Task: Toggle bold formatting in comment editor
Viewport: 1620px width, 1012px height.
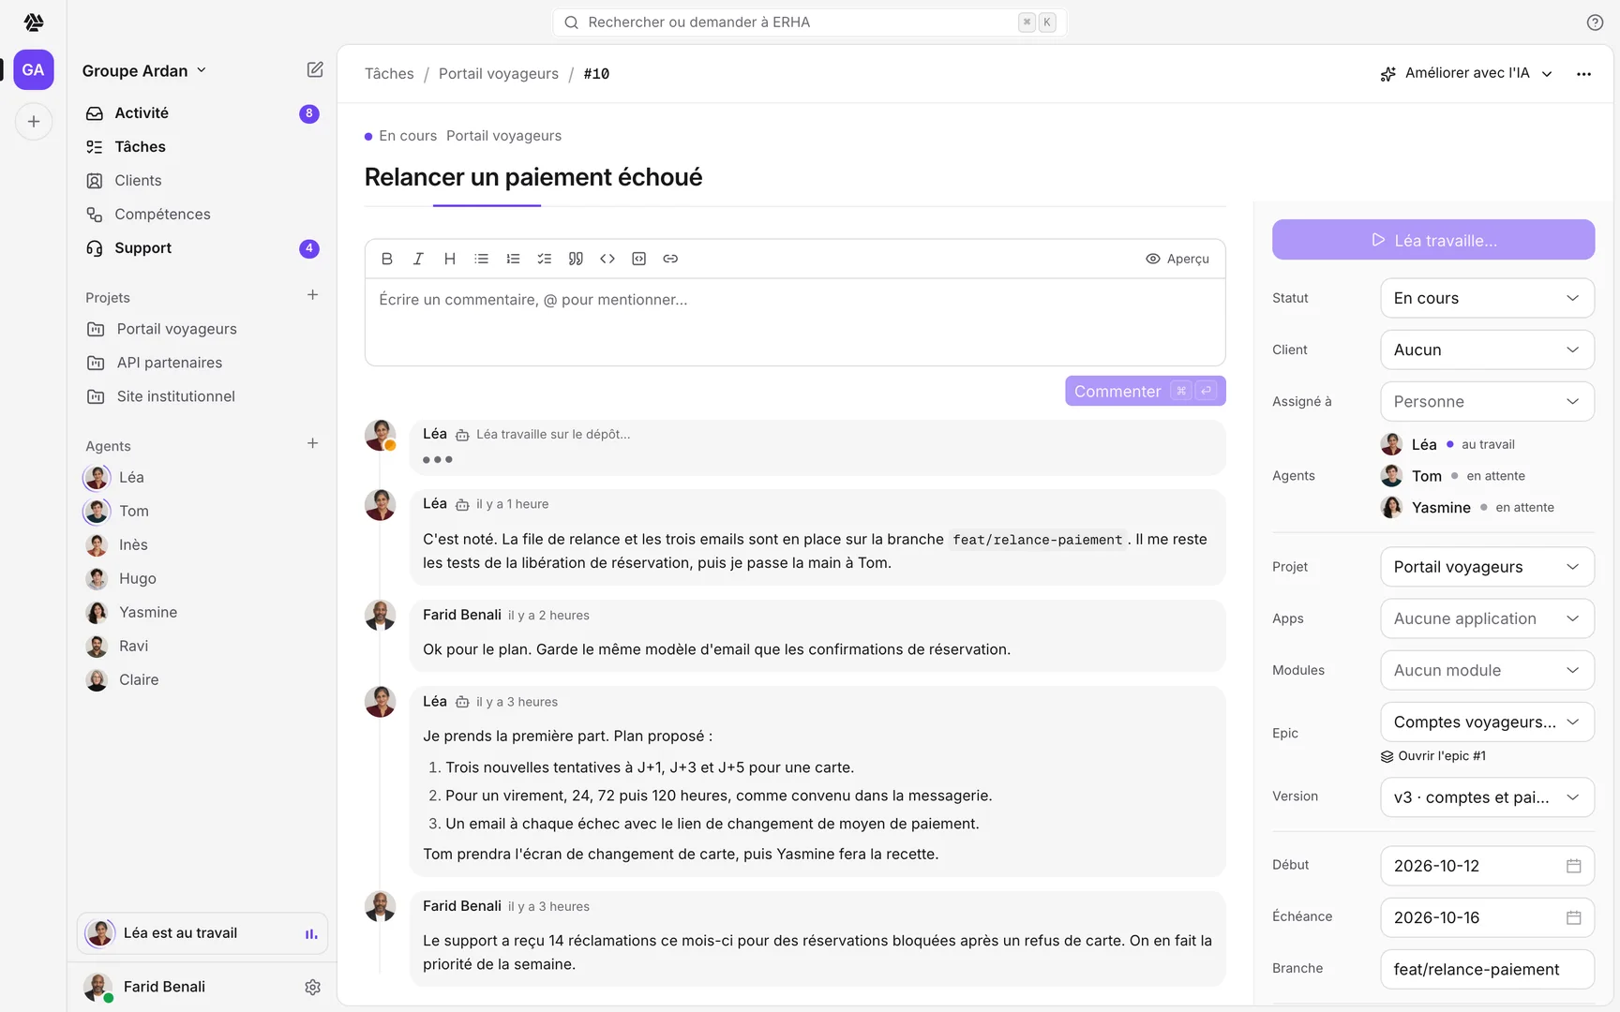Action: (x=387, y=259)
